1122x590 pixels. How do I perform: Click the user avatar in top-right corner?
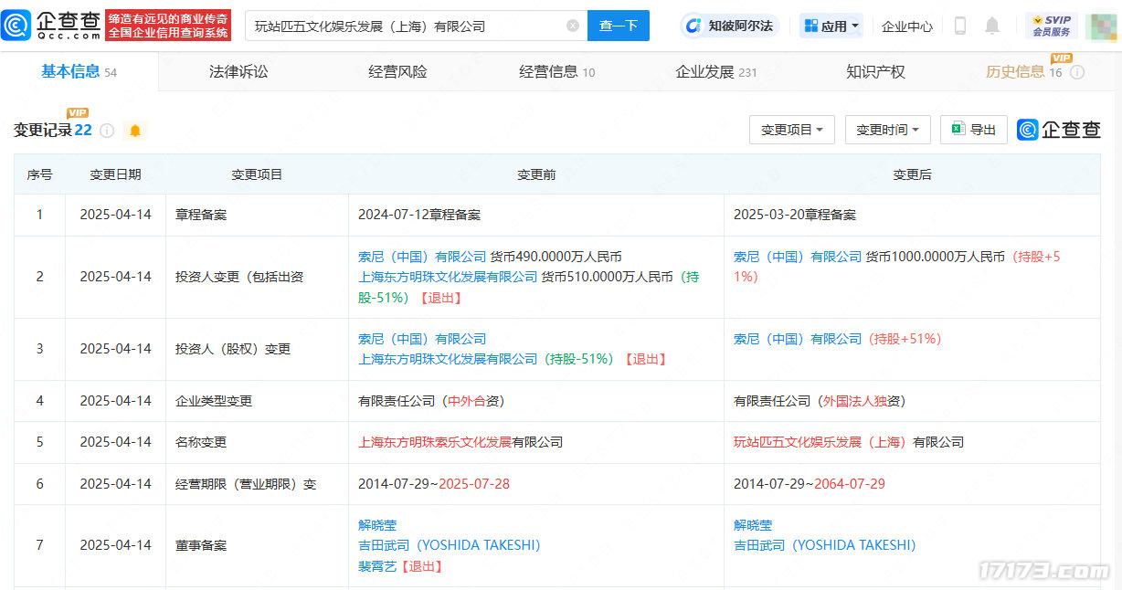click(1100, 26)
